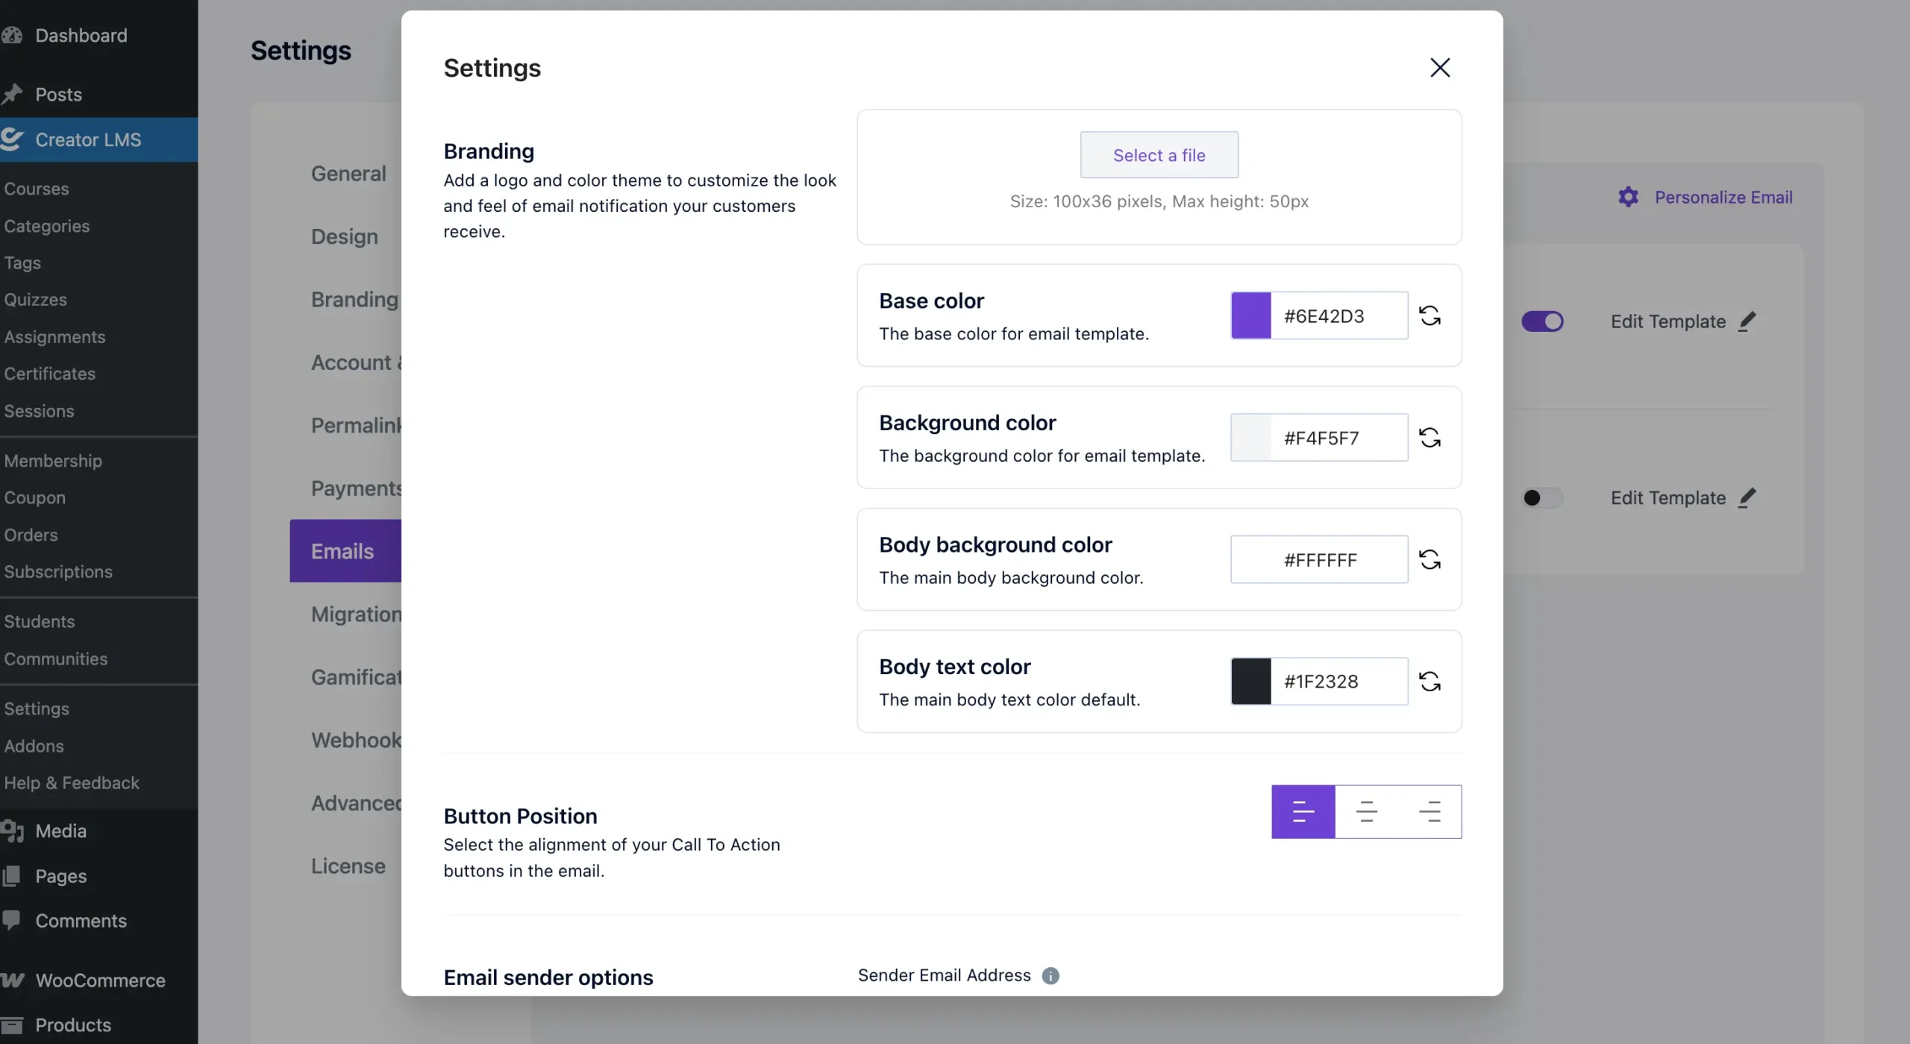1910x1044 pixels.
Task: Click the Select a file button
Action: [1158, 155]
